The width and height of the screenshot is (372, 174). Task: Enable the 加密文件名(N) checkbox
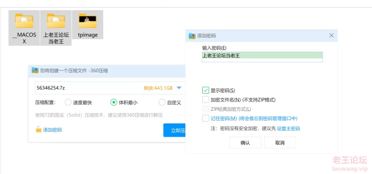pyautogui.click(x=206, y=100)
